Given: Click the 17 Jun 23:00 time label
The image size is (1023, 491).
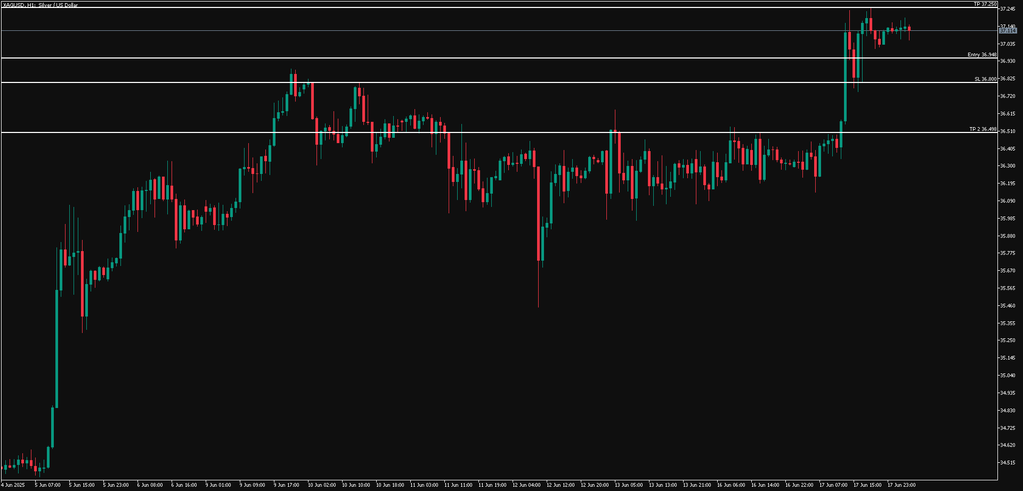Looking at the screenshot, I should point(901,485).
